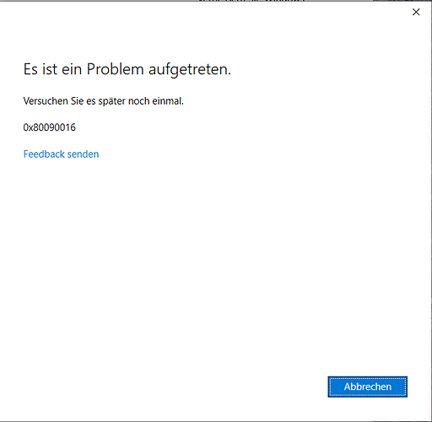Viewport: 432px width, 422px height.
Task: Close the error dialog with the X icon
Action: click(x=416, y=12)
